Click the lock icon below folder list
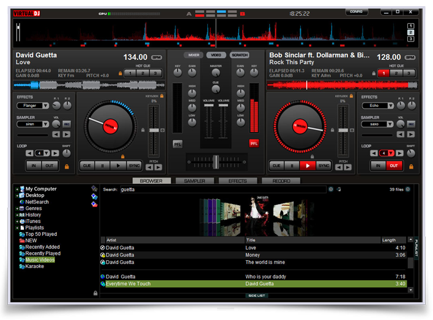Screen dimensions: 433x320 click(95, 293)
